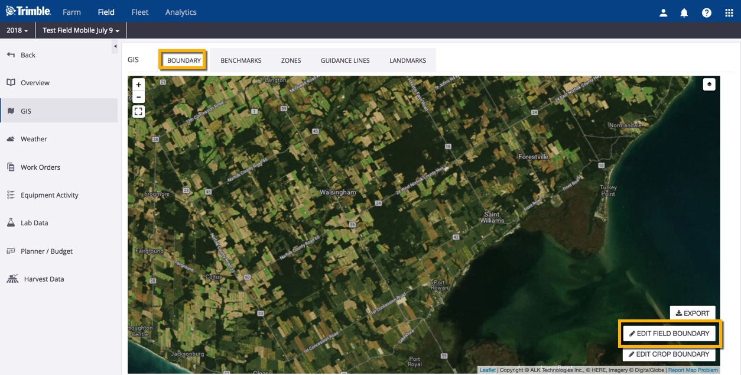Open Analytics in the top menu
The width and height of the screenshot is (741, 375).
pyautogui.click(x=181, y=12)
